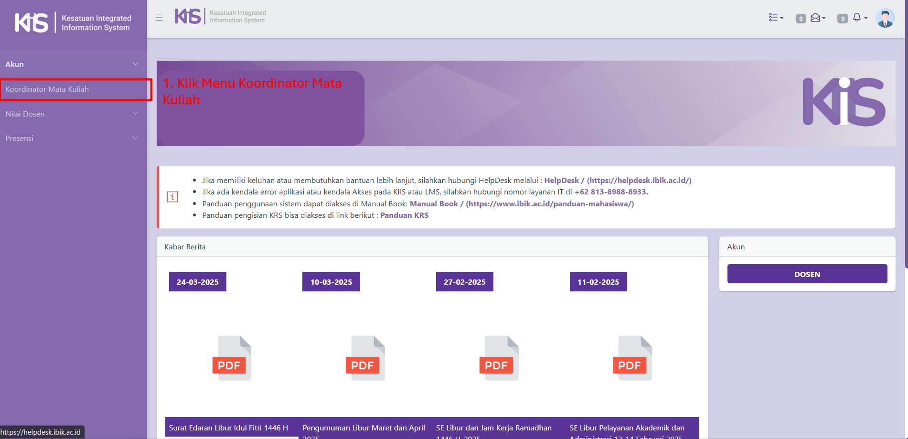Expand the Akun sidebar menu
This screenshot has height=439, width=908.
[x=72, y=64]
